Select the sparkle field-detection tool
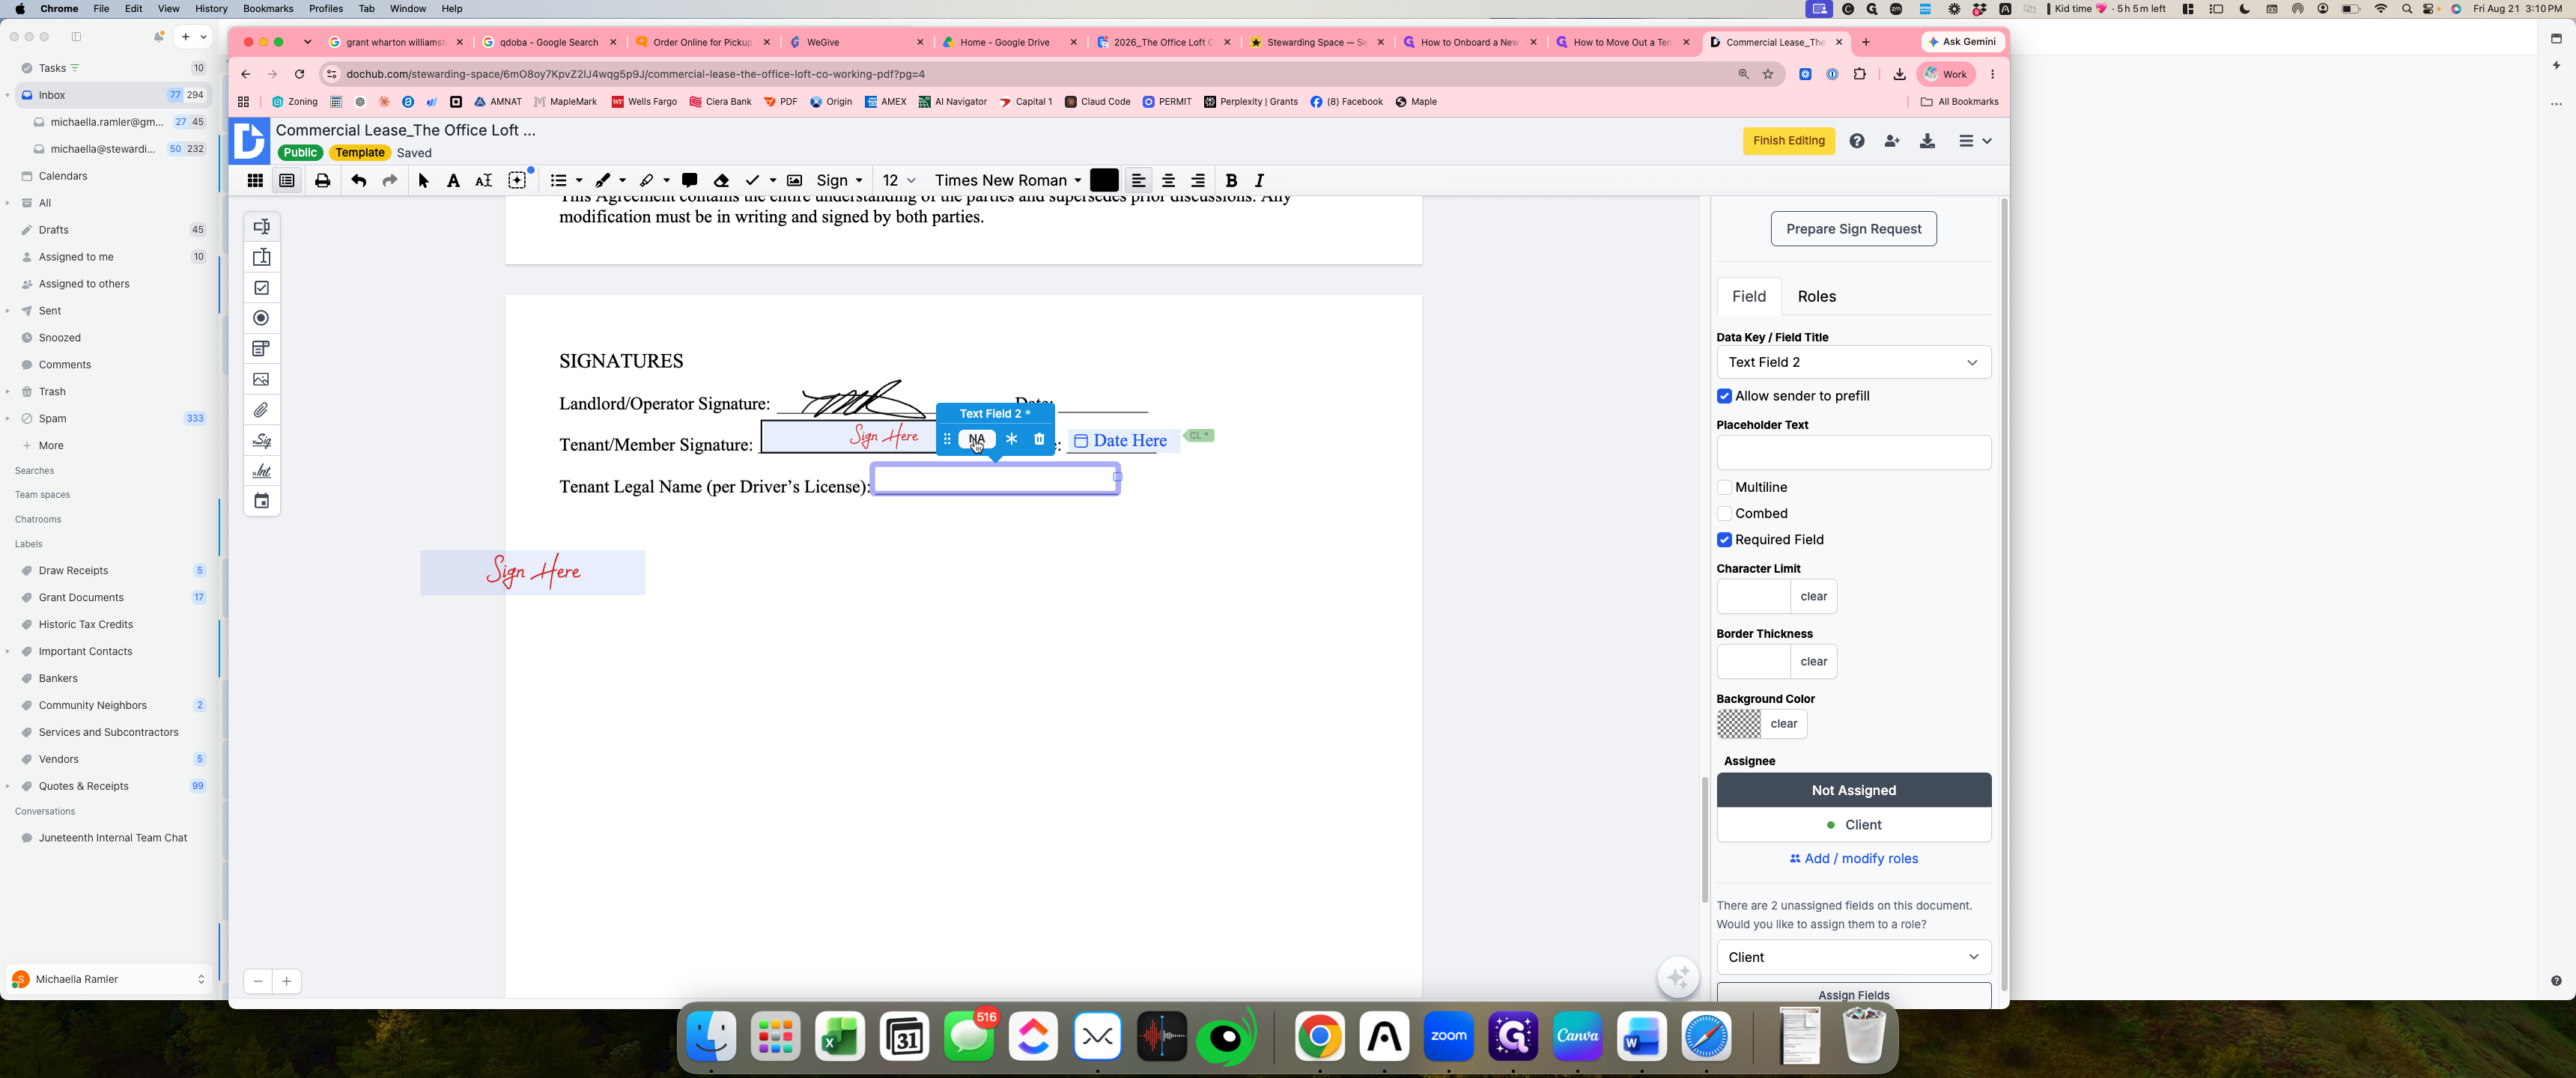Image resolution: width=2576 pixels, height=1078 pixels. pos(517,180)
